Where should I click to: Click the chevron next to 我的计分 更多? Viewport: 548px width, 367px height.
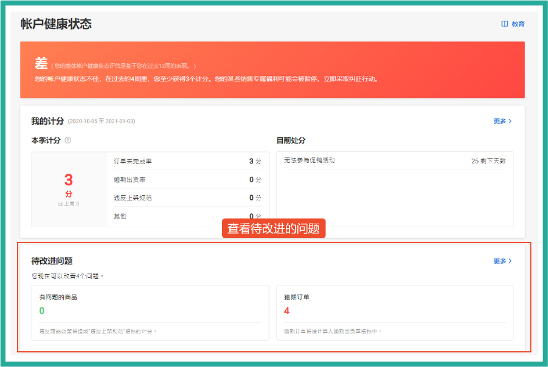[x=511, y=121]
